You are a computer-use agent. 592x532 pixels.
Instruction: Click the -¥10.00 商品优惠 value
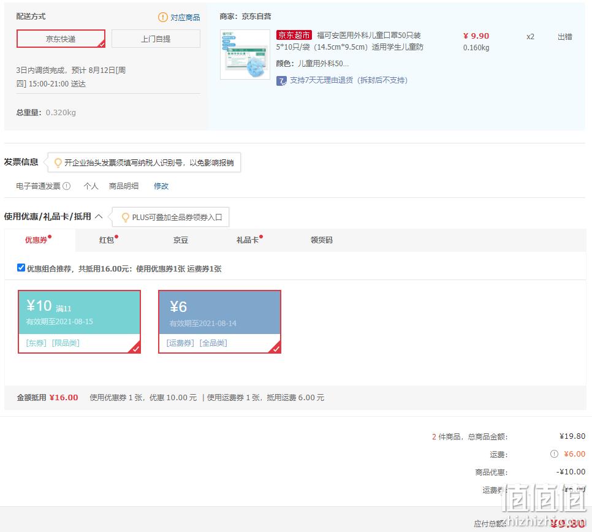571,471
